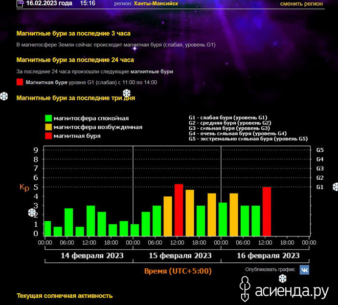The width and height of the screenshot is (338, 305).
Task: Click the 'Опубликовать график:' label
Action: [270, 269]
